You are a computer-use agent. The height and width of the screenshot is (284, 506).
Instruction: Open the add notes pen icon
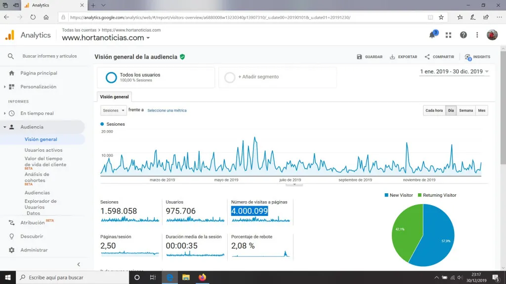[x=473, y=17]
